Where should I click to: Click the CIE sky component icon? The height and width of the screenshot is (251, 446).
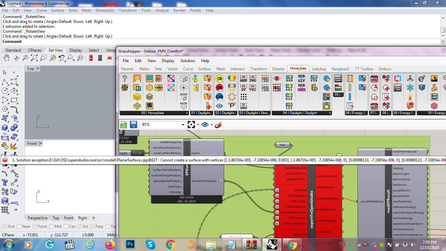coord(219,97)
